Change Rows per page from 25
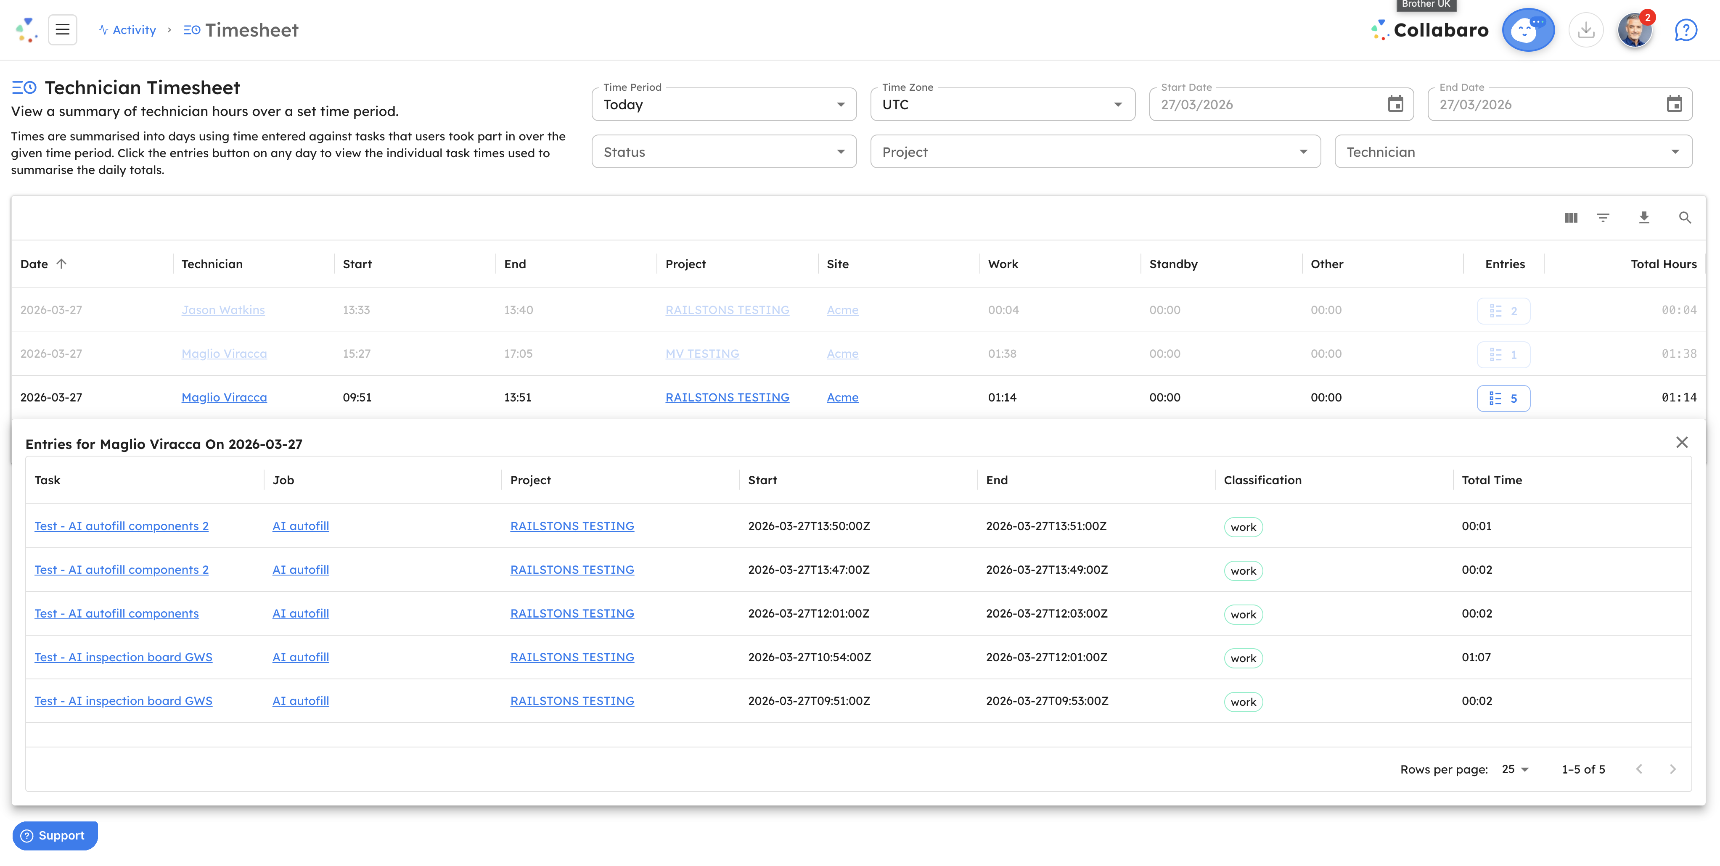The image size is (1720, 866). [x=1514, y=769]
